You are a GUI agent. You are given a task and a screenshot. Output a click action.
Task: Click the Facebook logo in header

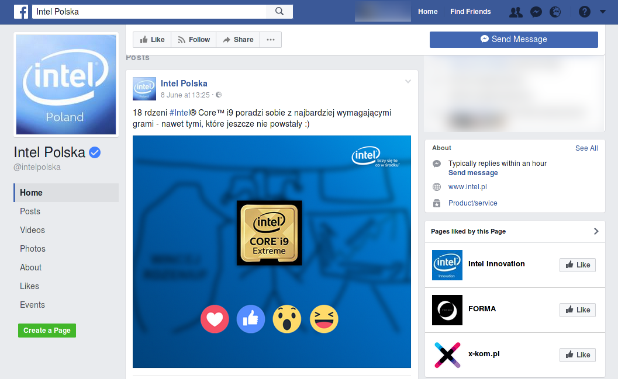[21, 12]
